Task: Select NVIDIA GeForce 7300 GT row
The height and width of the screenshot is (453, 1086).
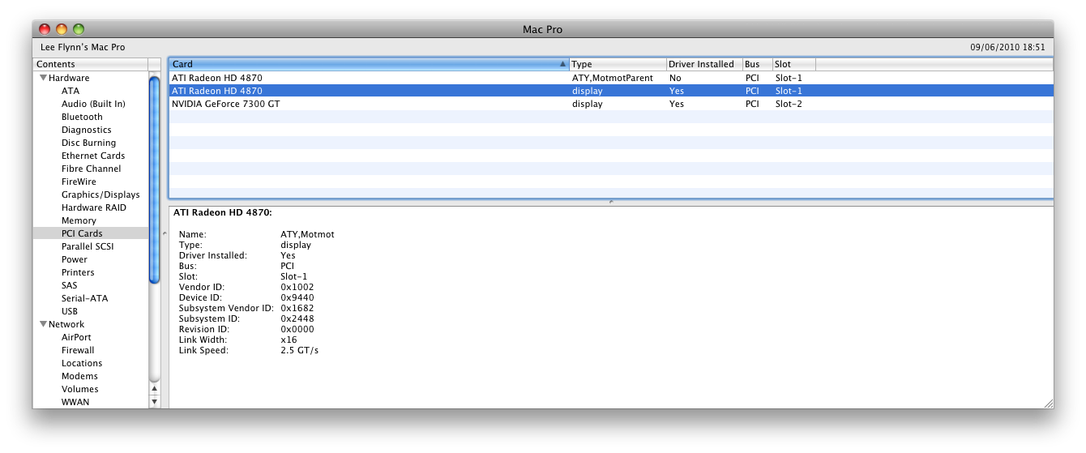Action: [x=611, y=104]
